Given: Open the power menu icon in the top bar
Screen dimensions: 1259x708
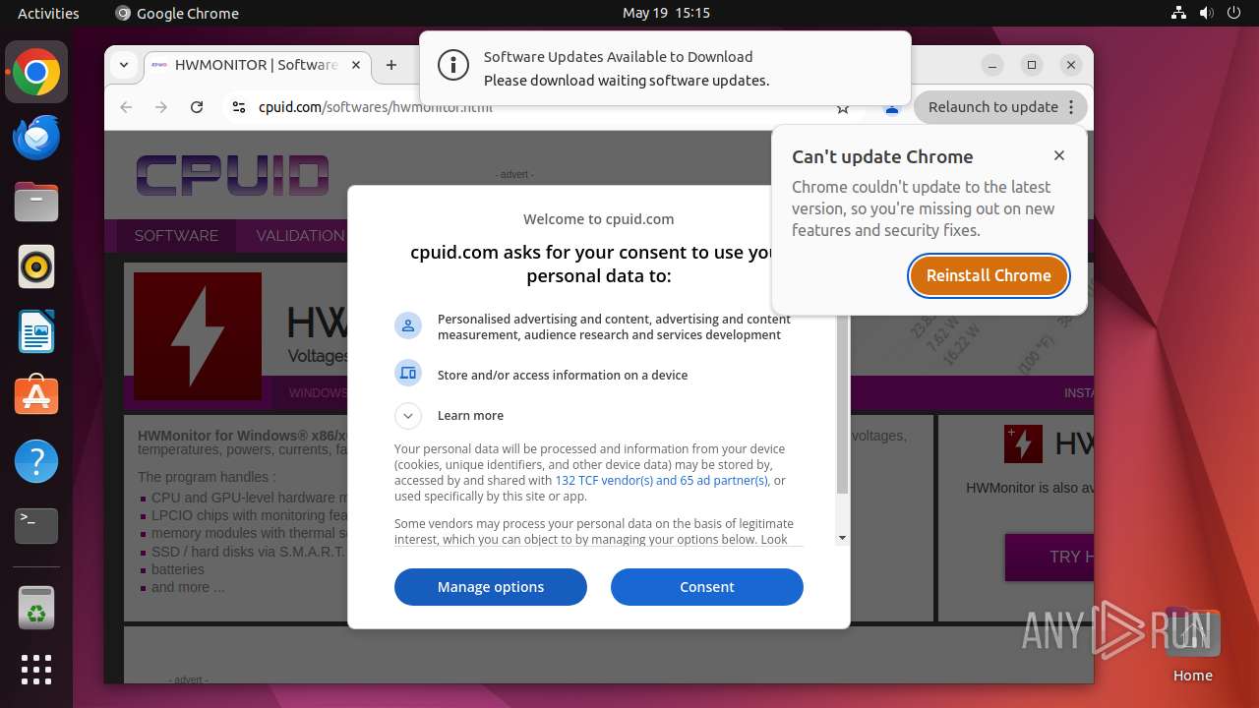Looking at the screenshot, I should (1234, 13).
